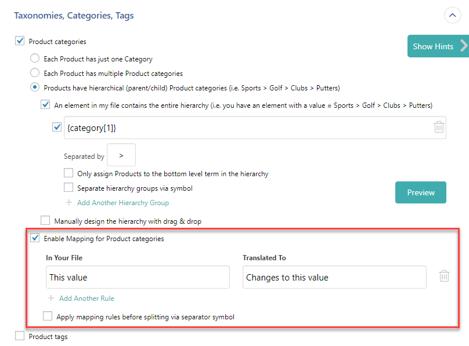Click plus icon for Add Another Rule

[51, 298]
